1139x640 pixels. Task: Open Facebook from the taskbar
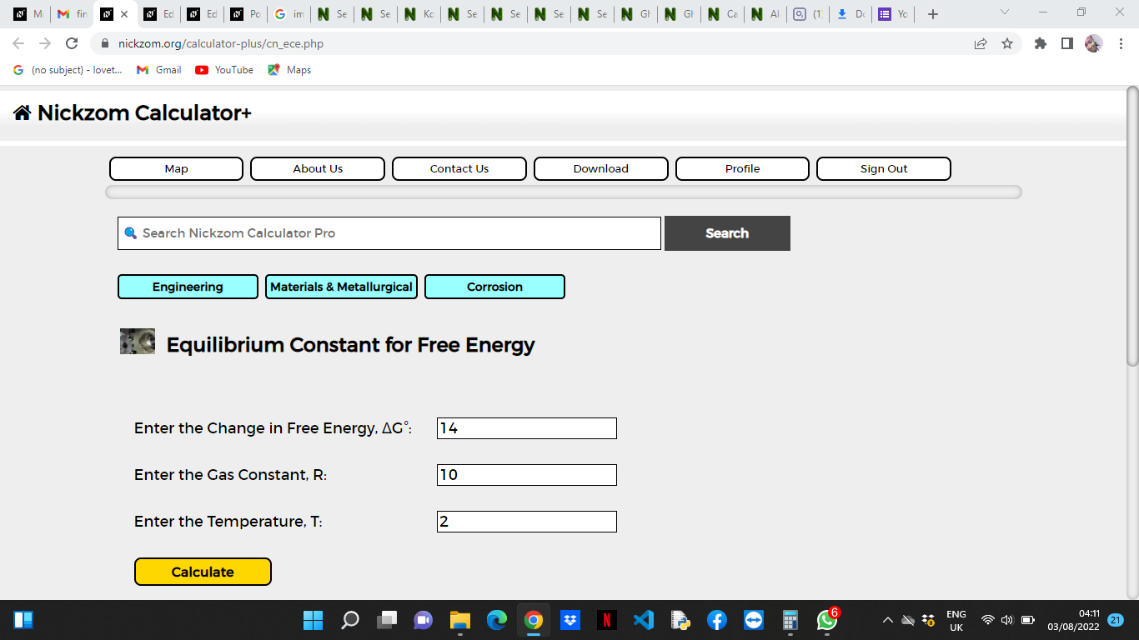pos(717,620)
